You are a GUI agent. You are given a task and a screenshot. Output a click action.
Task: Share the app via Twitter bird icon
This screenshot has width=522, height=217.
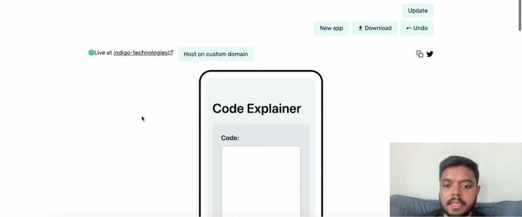coord(430,54)
